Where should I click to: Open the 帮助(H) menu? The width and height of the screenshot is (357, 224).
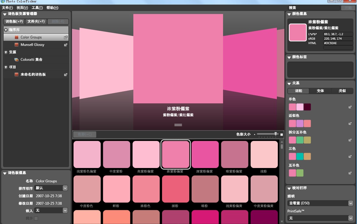point(52,8)
